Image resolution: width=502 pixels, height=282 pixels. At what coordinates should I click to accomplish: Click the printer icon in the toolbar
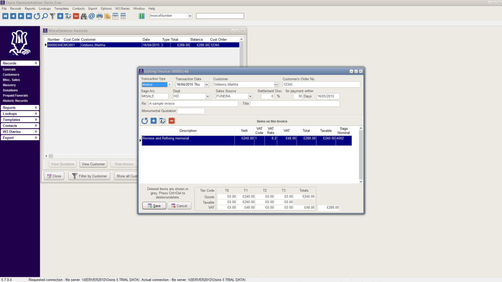[x=99, y=16]
